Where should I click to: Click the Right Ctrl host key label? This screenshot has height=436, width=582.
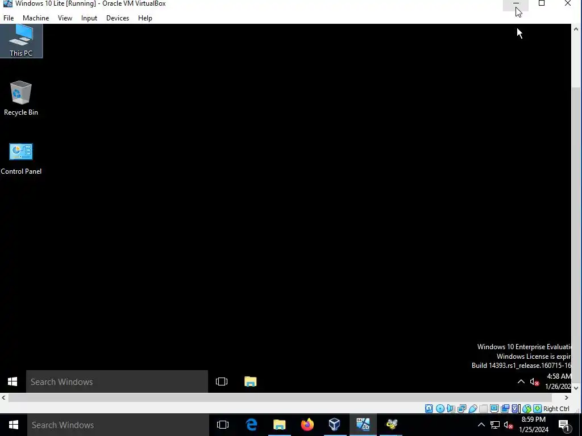click(x=556, y=409)
